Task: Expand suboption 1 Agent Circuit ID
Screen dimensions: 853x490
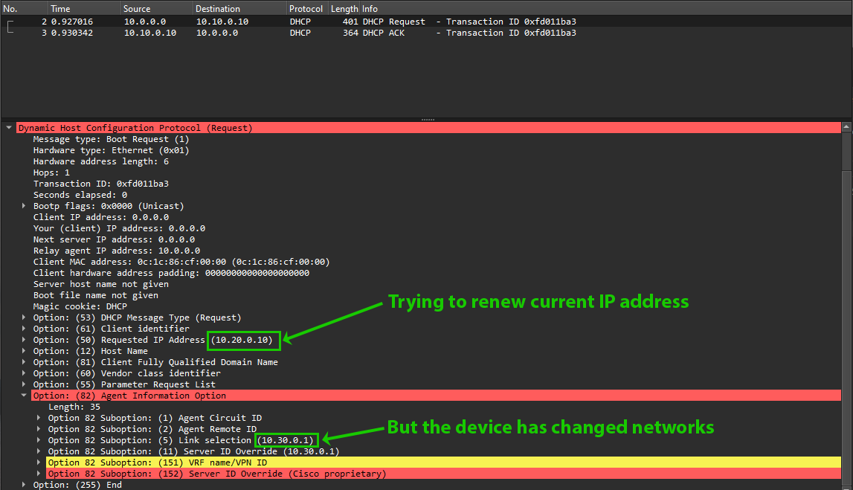Action: pos(39,418)
